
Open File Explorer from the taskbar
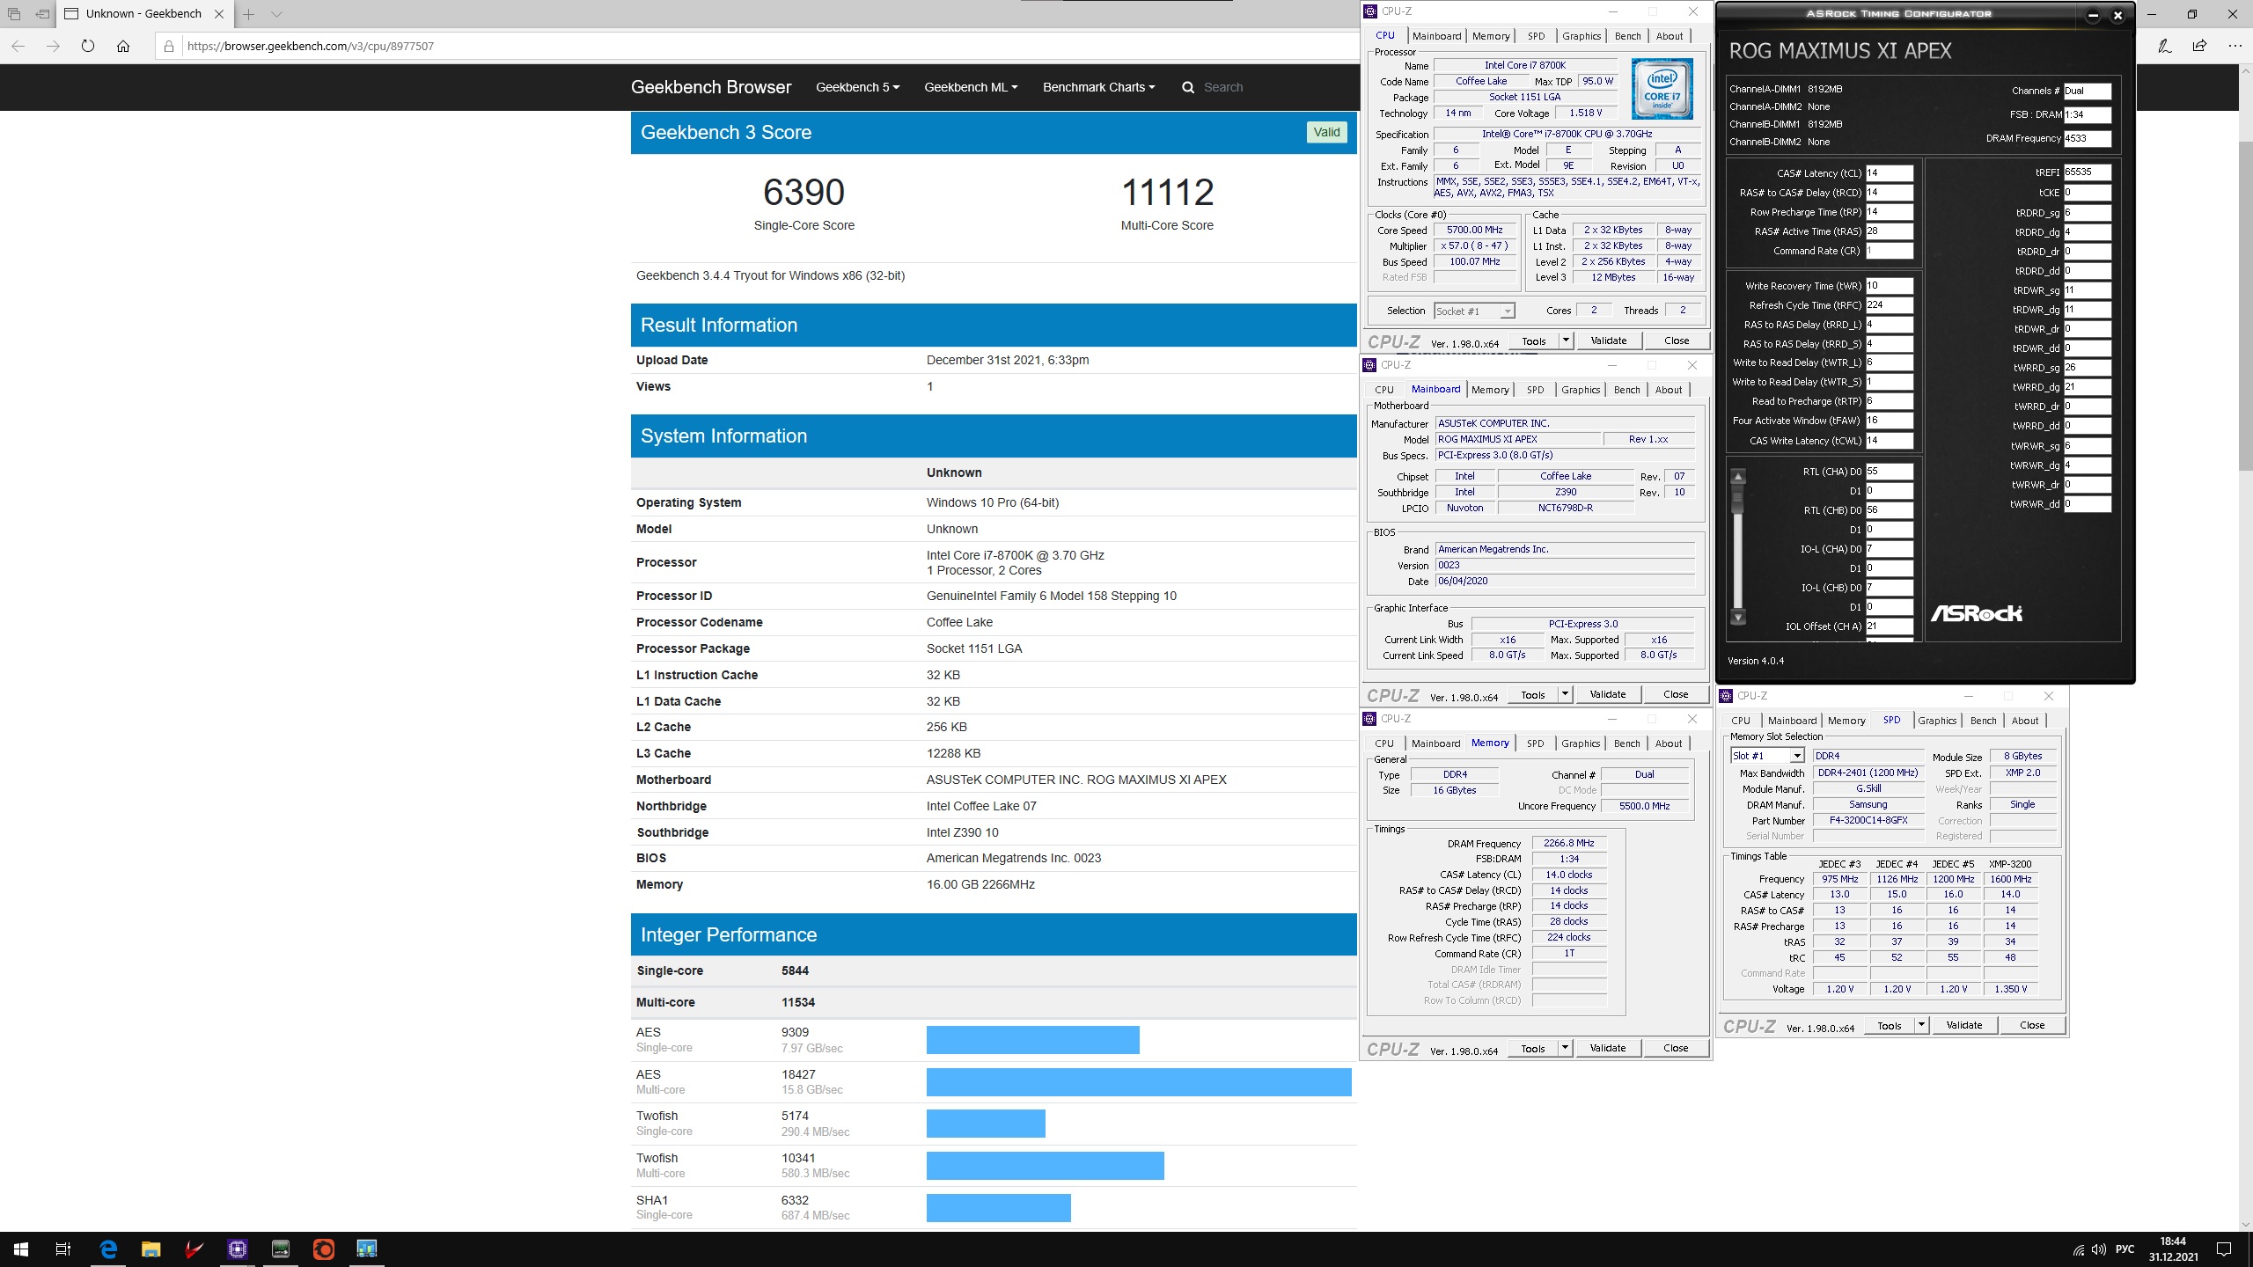(x=150, y=1249)
